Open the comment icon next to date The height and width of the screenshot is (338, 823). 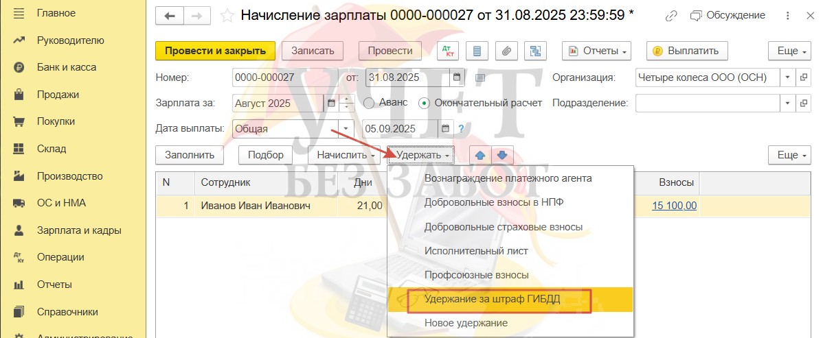click(x=480, y=78)
